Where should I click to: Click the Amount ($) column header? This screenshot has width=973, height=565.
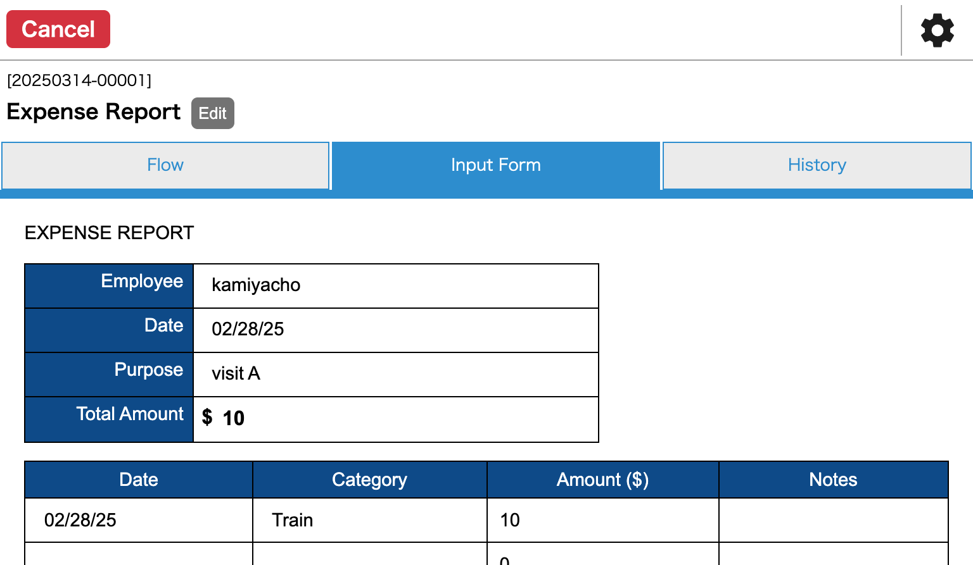pos(603,480)
